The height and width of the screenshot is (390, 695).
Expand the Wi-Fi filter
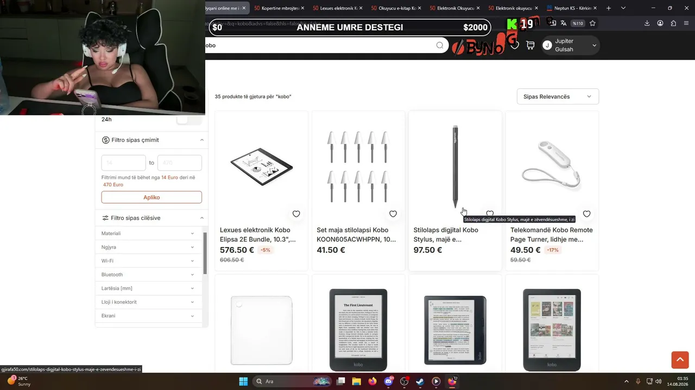coord(148,261)
